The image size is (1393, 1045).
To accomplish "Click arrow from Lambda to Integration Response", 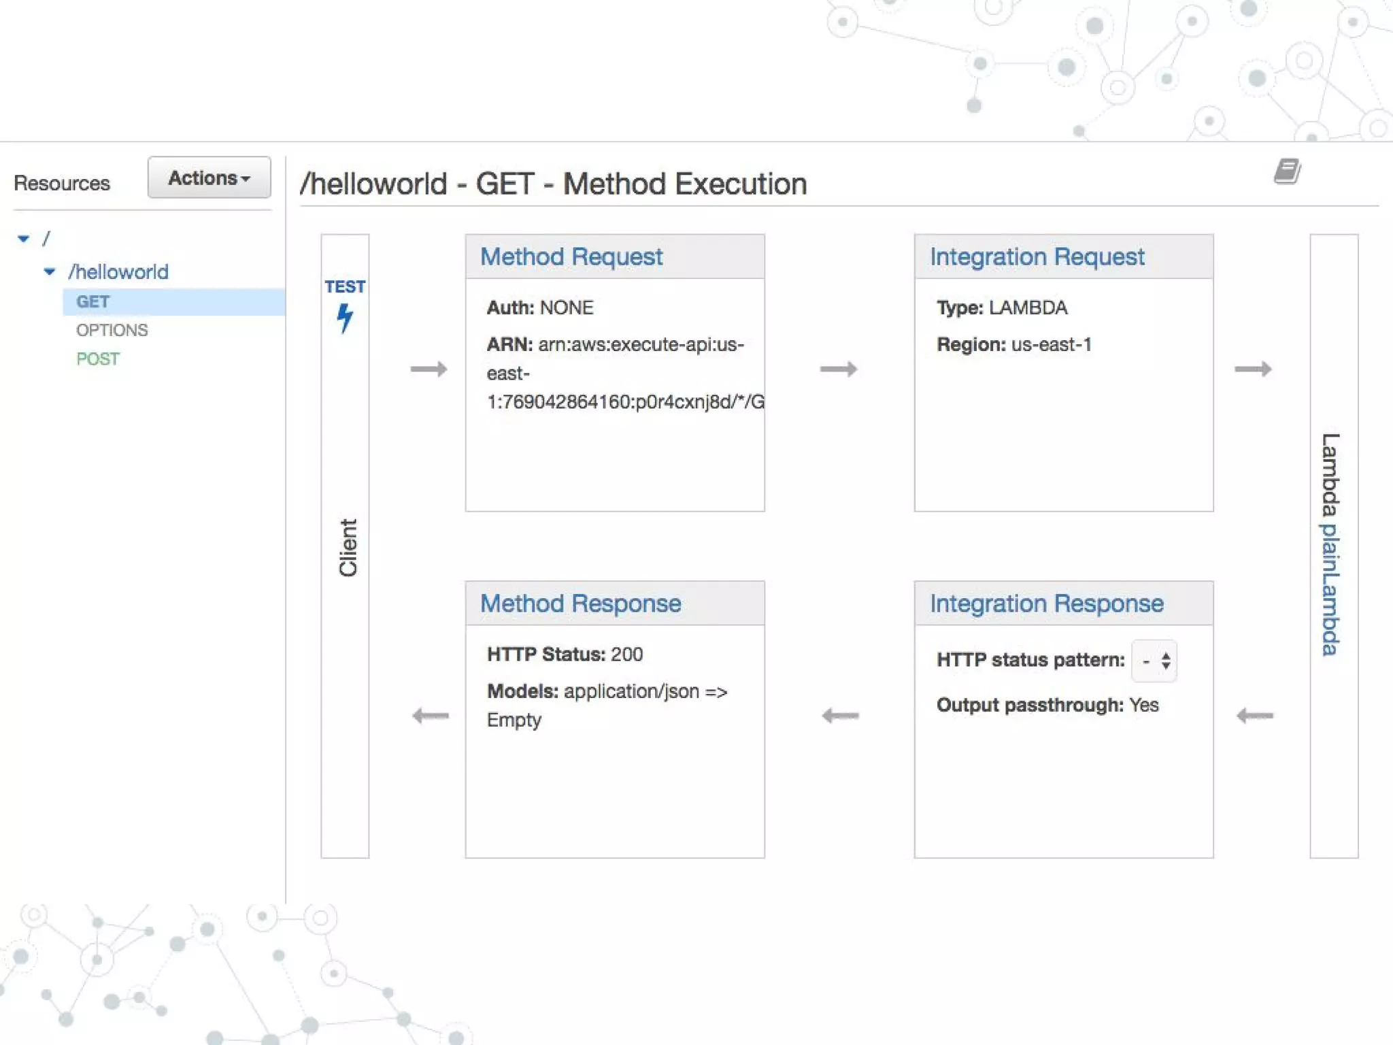I will (1254, 716).
